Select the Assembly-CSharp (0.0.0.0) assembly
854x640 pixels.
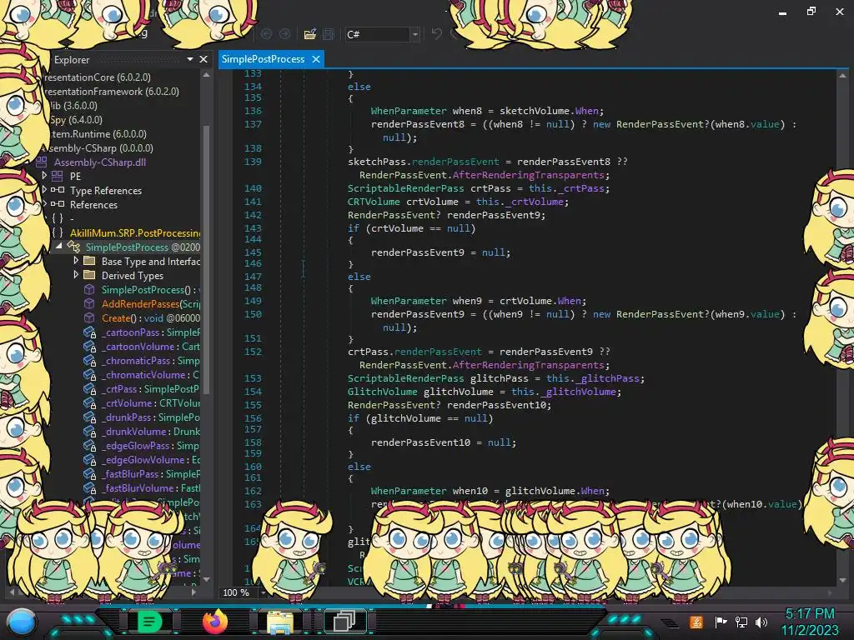[98, 148]
